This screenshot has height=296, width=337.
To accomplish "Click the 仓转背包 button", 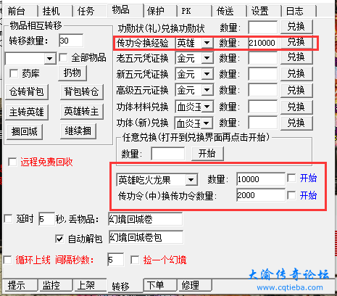I will pyautogui.click(x=27, y=92).
